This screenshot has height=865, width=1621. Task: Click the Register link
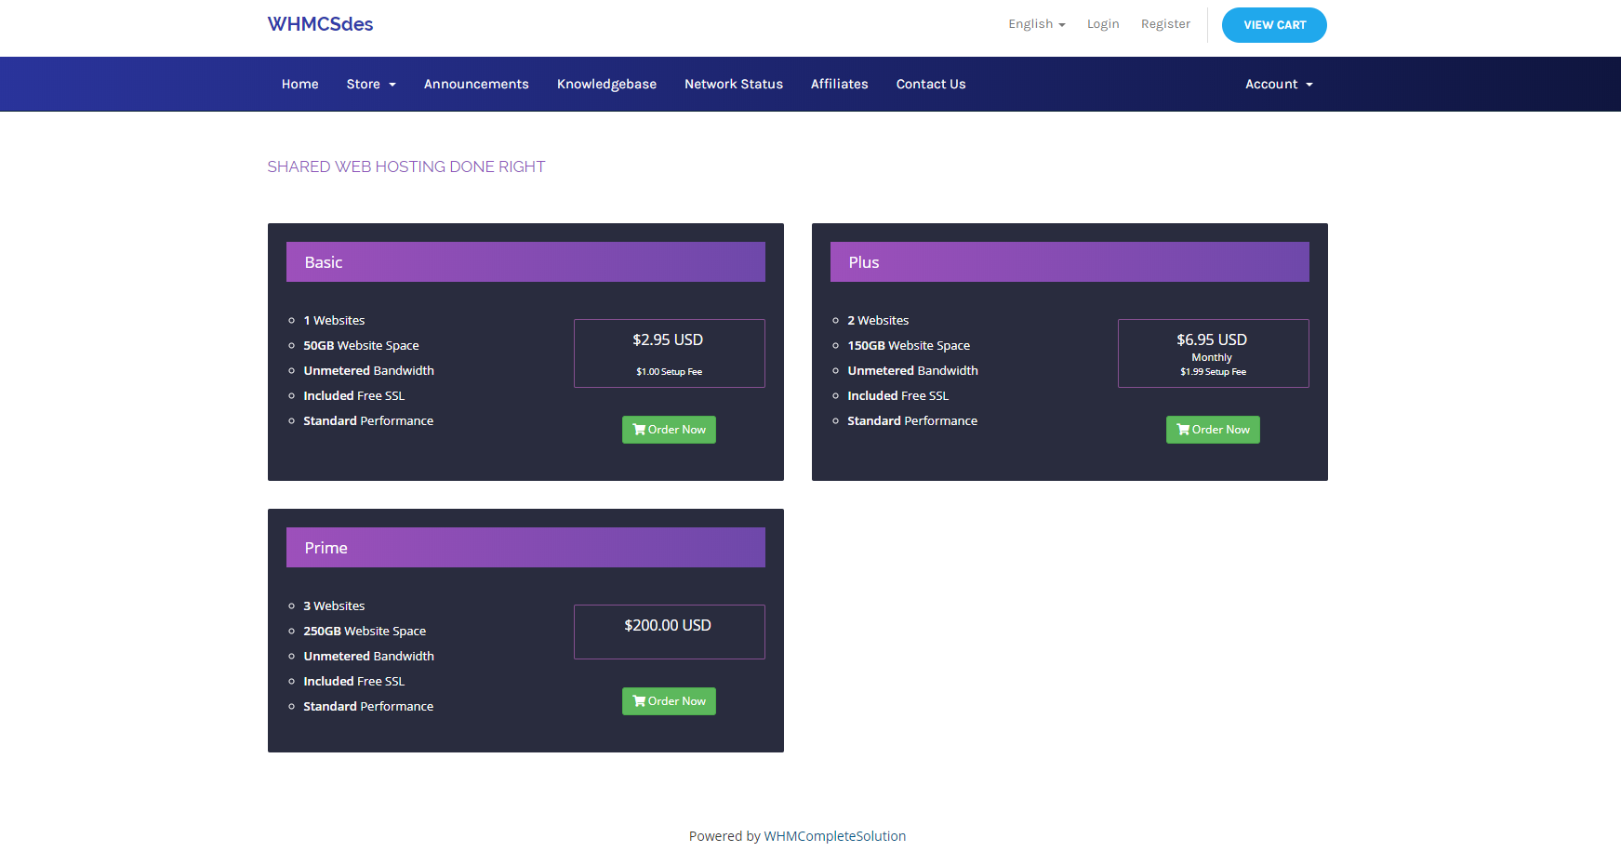1165,24
